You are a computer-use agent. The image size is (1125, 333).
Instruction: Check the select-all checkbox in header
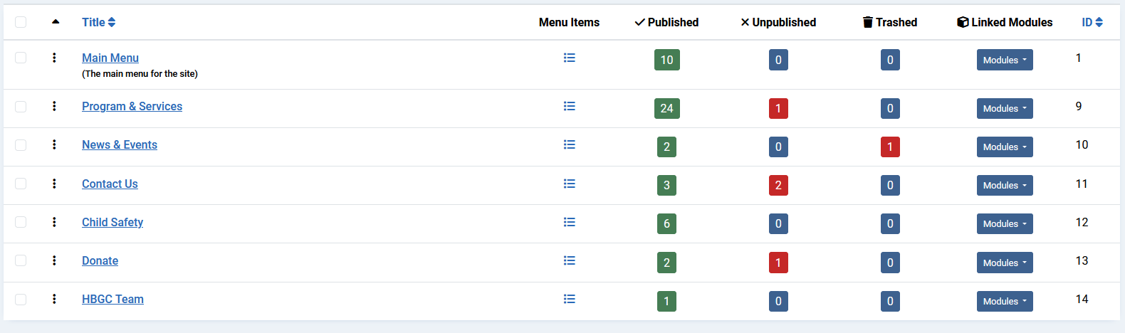point(21,22)
